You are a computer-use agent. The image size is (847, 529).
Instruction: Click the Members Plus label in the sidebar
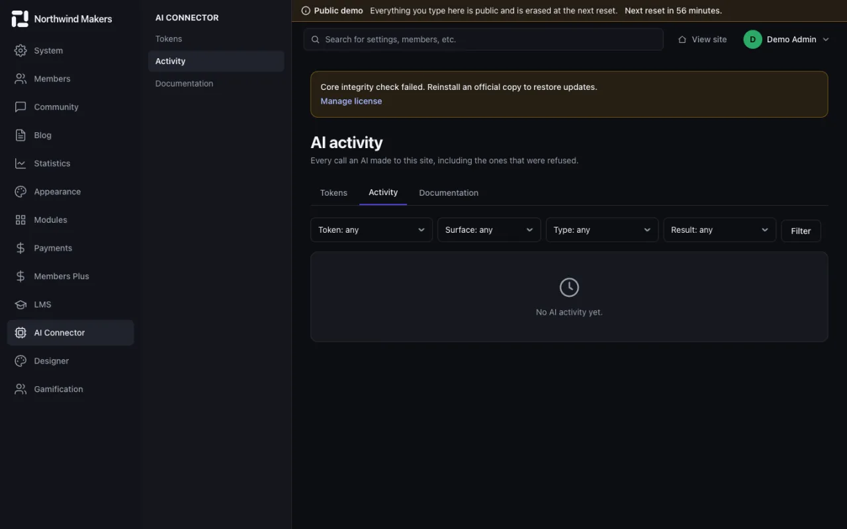[x=62, y=276]
